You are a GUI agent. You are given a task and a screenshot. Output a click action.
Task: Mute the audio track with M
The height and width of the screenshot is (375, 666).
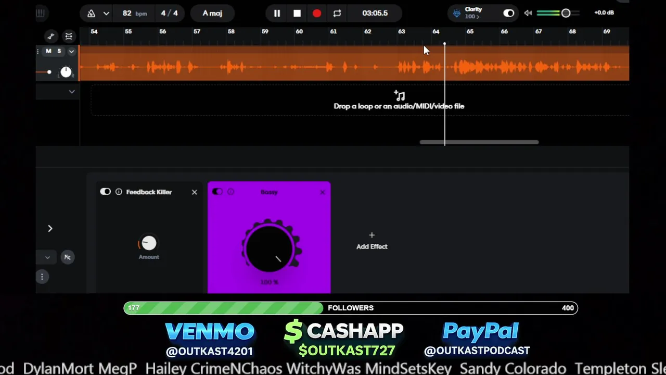(48, 51)
